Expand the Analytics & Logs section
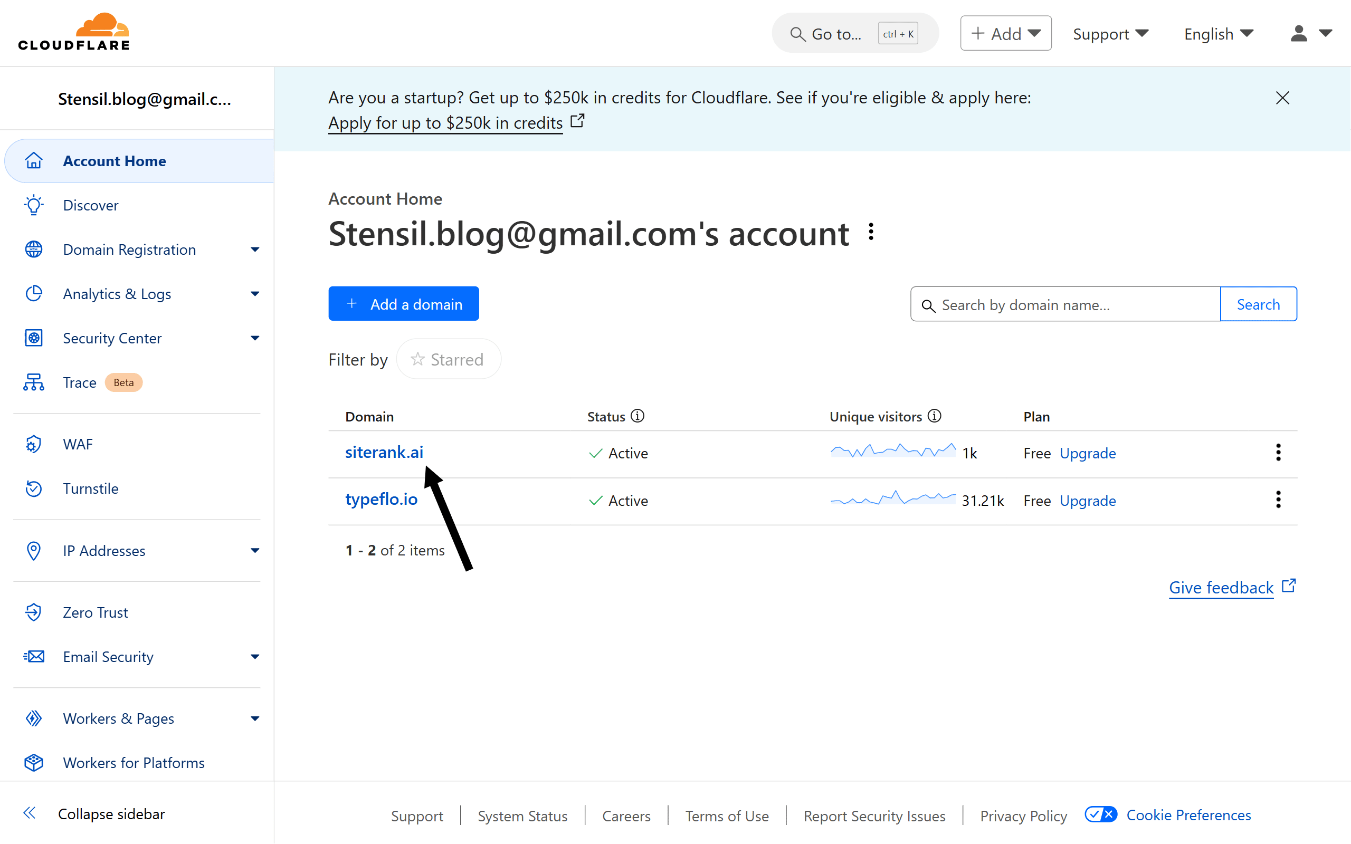Viewport: 1351px width, 844px height. tap(255, 294)
